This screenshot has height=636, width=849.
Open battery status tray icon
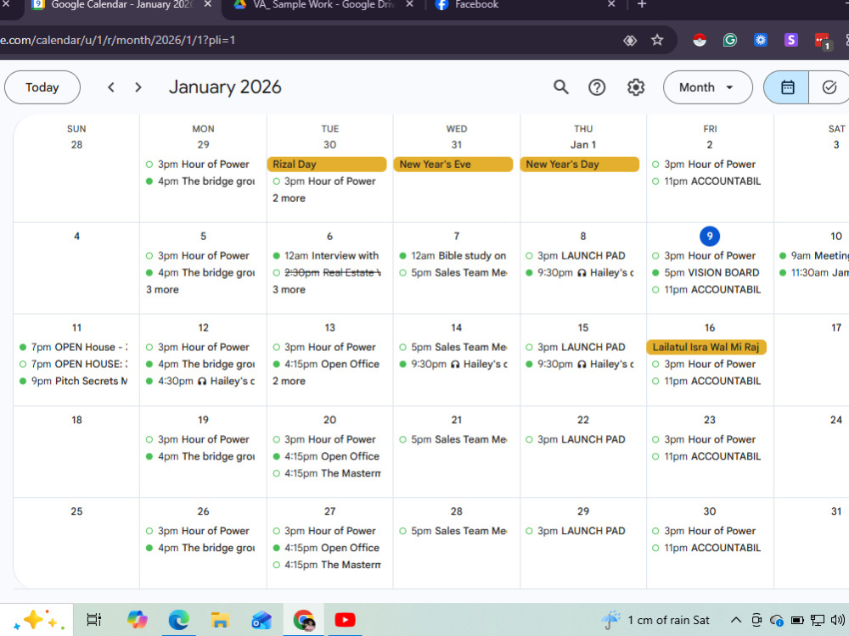tap(797, 620)
